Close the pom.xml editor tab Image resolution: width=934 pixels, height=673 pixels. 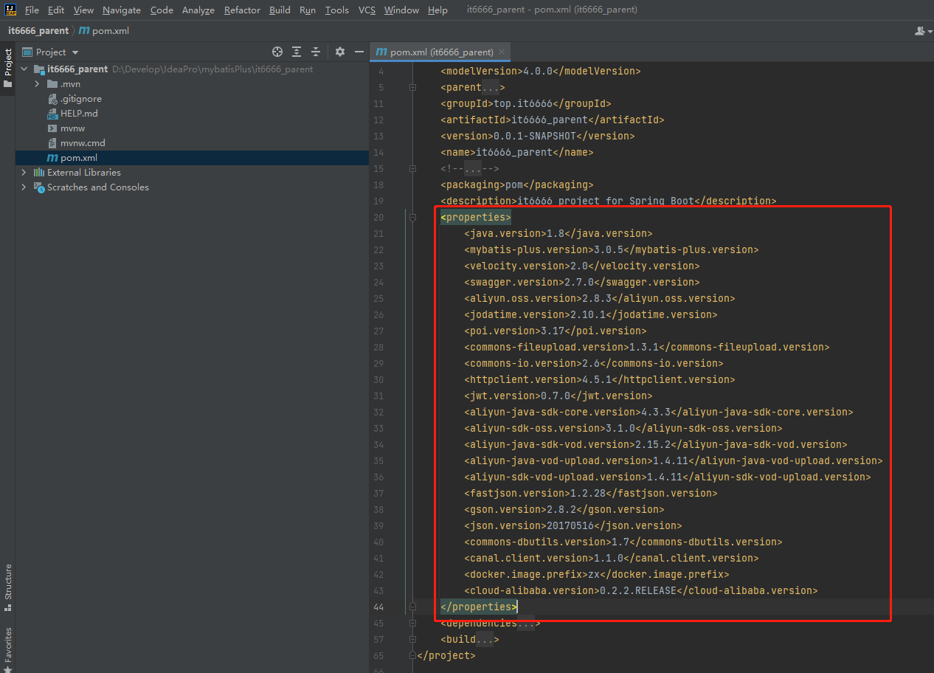pos(502,52)
